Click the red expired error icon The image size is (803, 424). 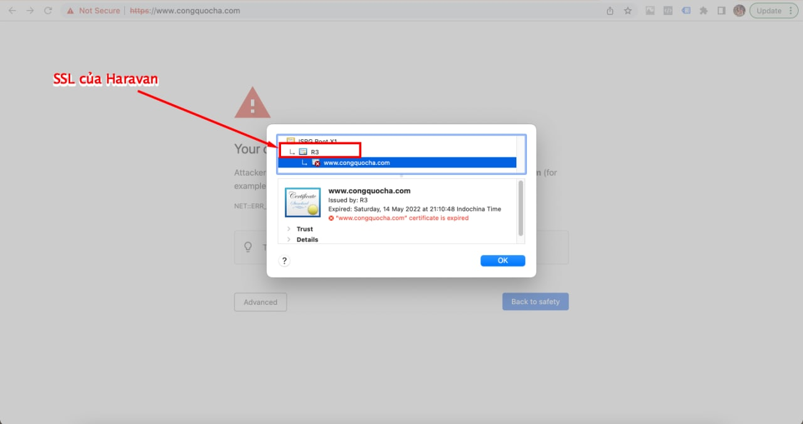[x=331, y=218]
